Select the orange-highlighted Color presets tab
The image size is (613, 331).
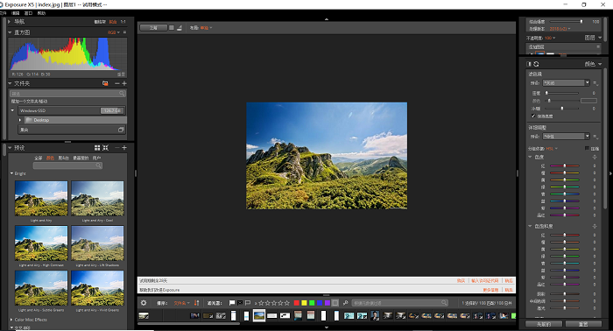[x=50, y=158]
